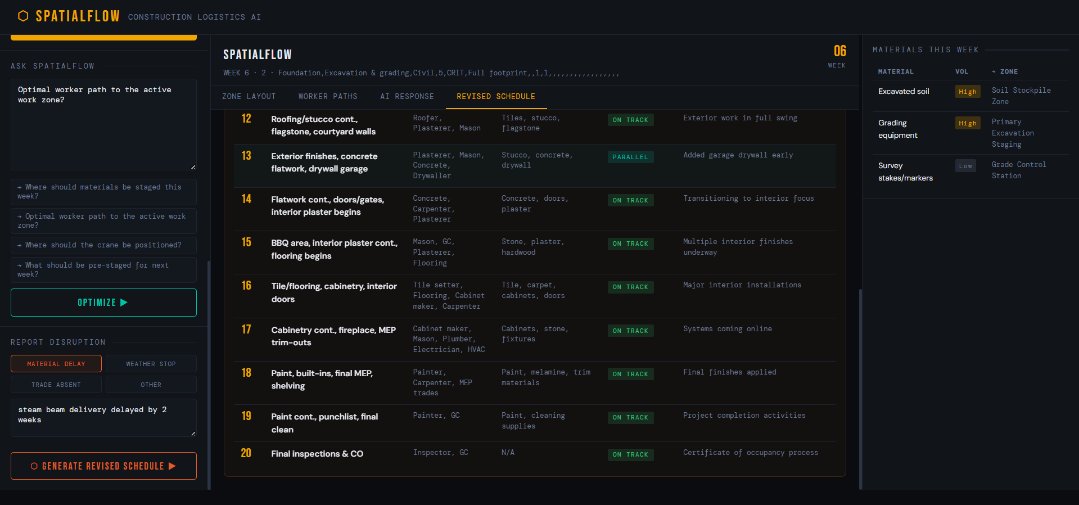Select the Weather Stop disruption type
The width and height of the screenshot is (1079, 505).
click(x=151, y=364)
